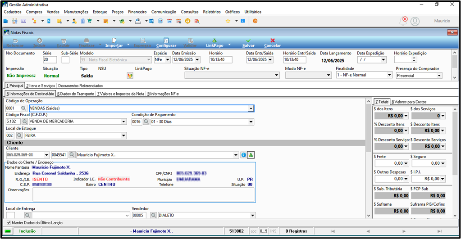Click the printer toolbar icon
The width and height of the screenshot is (461, 239).
point(138,21)
